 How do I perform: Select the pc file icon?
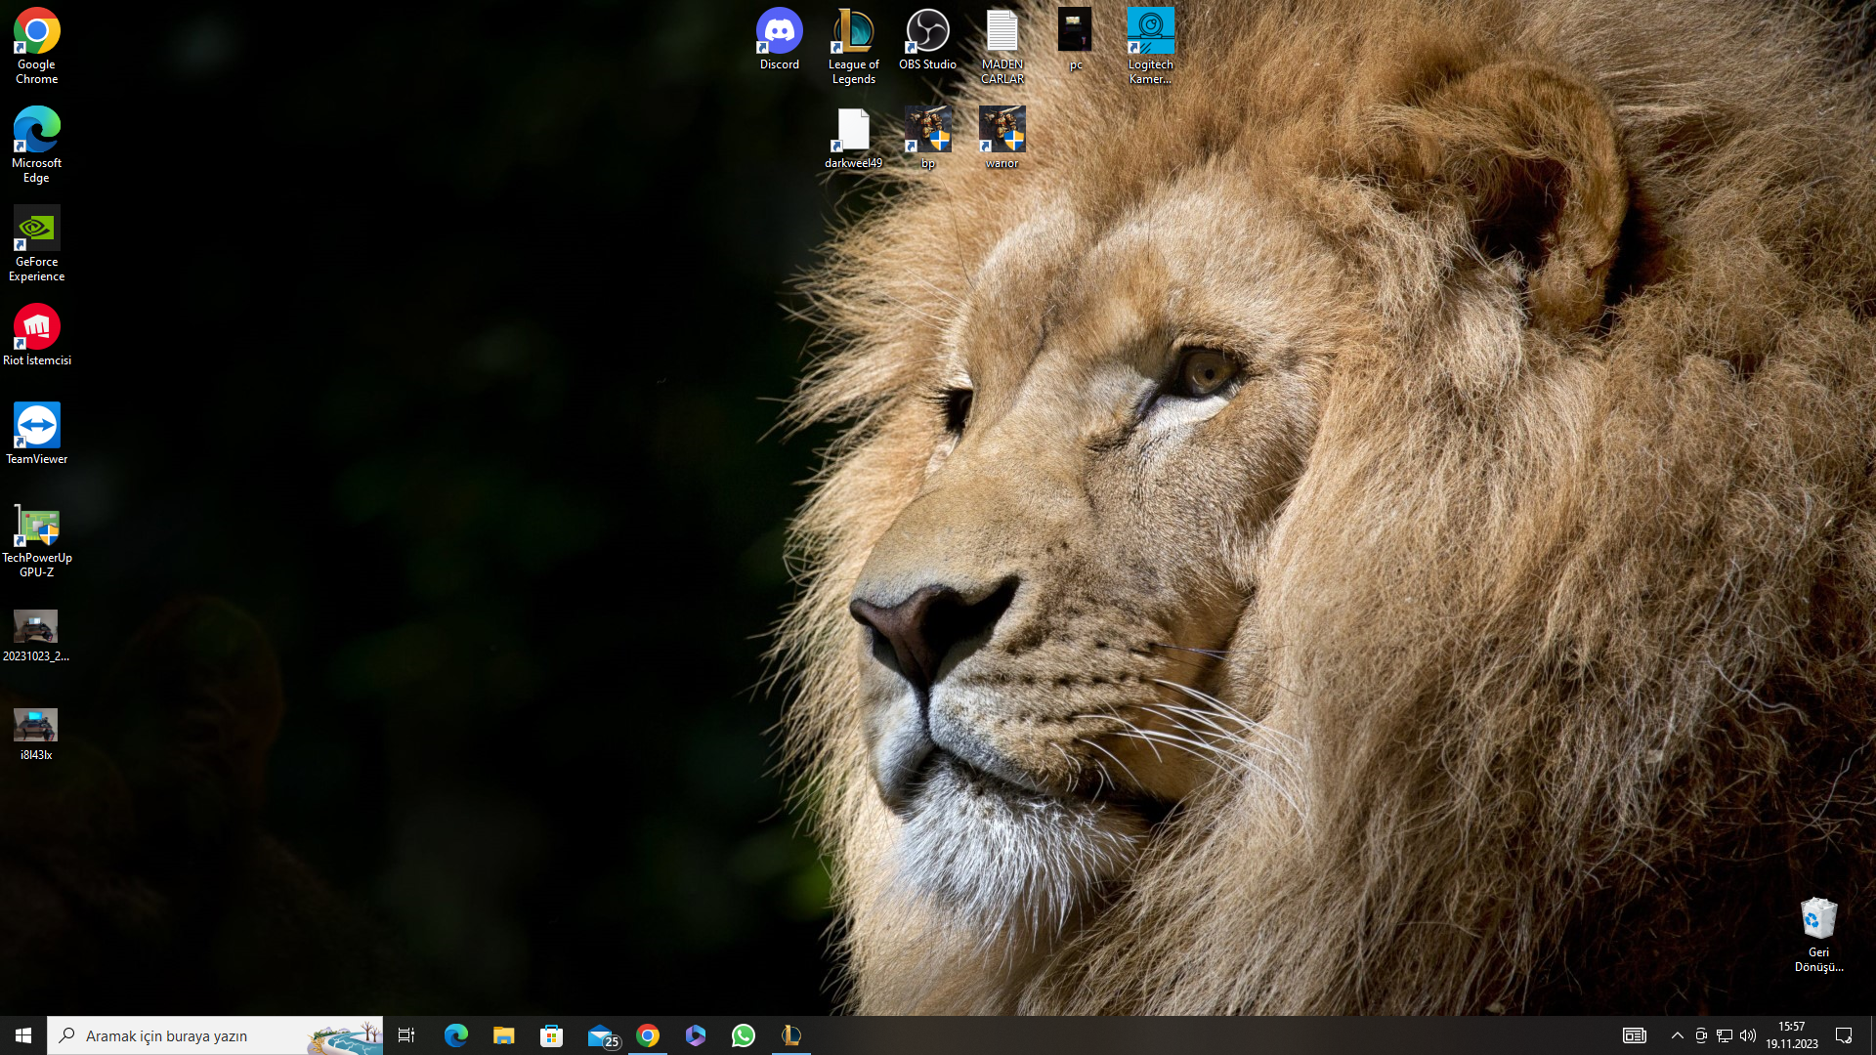pyautogui.click(x=1075, y=39)
